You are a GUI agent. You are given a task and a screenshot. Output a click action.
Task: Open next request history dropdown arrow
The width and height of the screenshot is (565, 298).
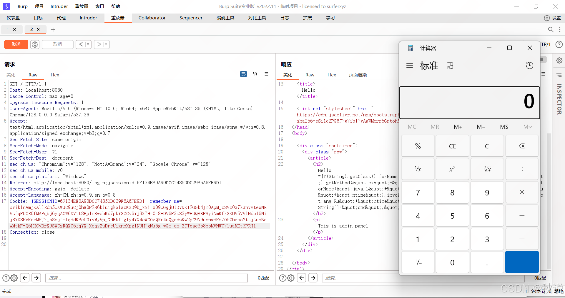pos(106,44)
